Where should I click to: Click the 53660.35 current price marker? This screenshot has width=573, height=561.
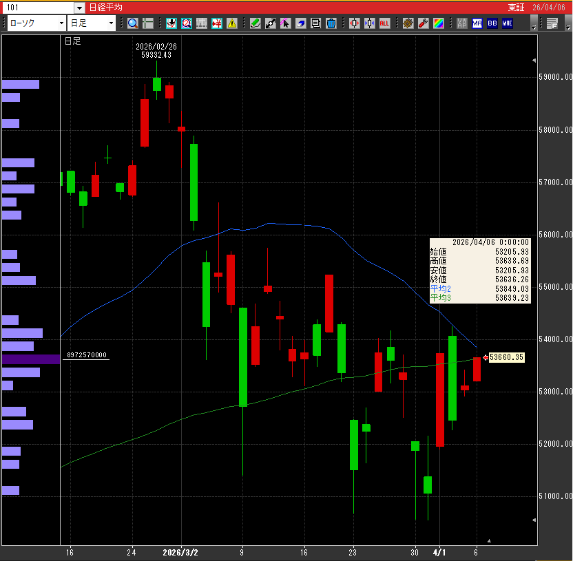tap(506, 357)
